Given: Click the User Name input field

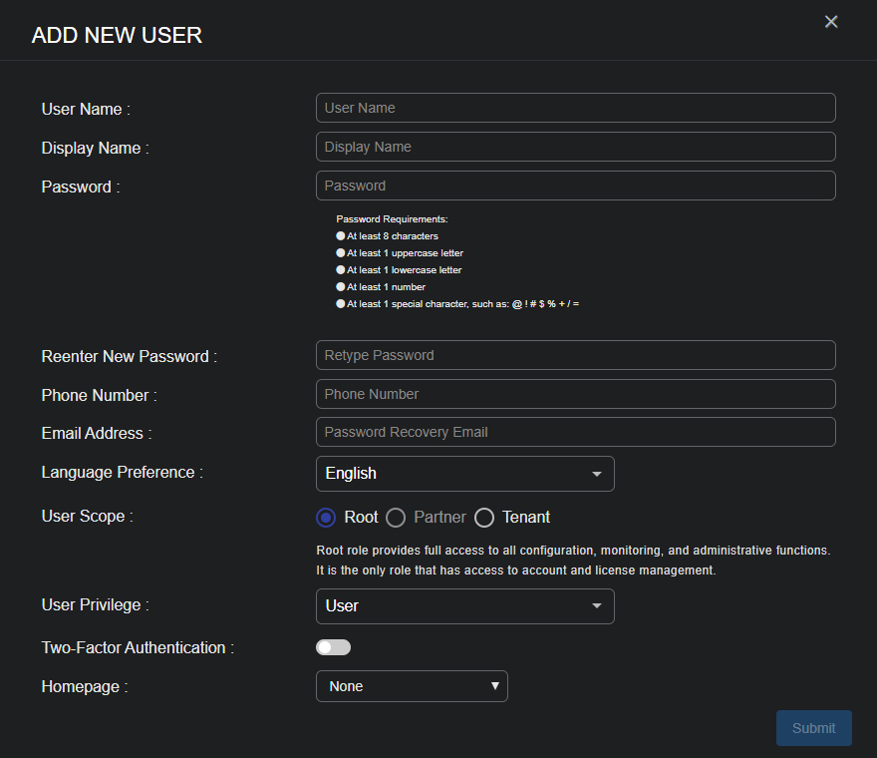Looking at the screenshot, I should pyautogui.click(x=575, y=108).
